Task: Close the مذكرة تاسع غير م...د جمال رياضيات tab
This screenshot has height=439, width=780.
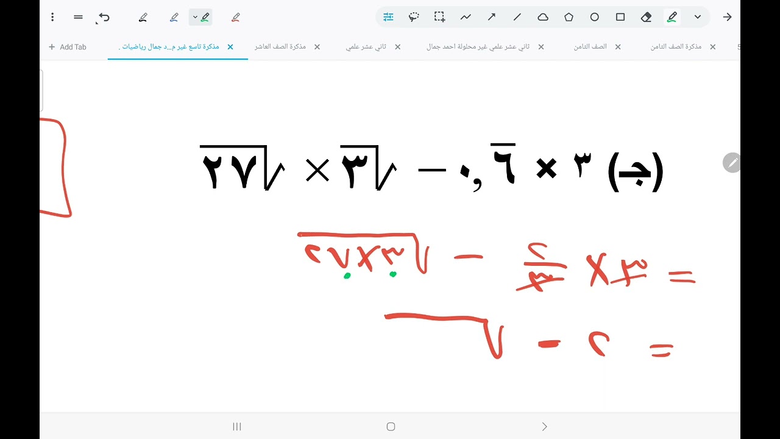Action: tap(230, 47)
